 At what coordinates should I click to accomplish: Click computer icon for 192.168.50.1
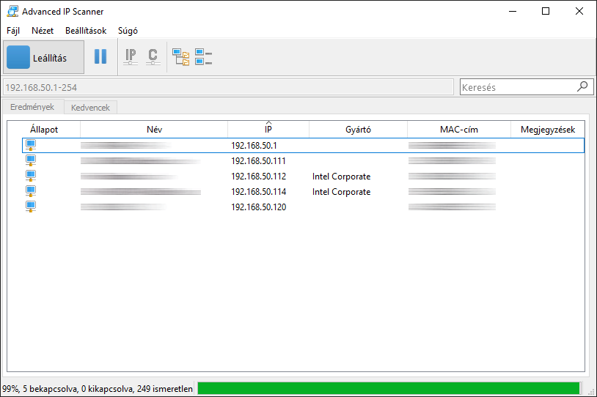31,145
